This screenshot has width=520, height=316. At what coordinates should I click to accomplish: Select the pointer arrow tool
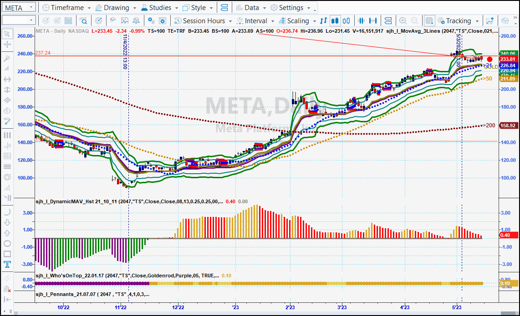click(7, 34)
